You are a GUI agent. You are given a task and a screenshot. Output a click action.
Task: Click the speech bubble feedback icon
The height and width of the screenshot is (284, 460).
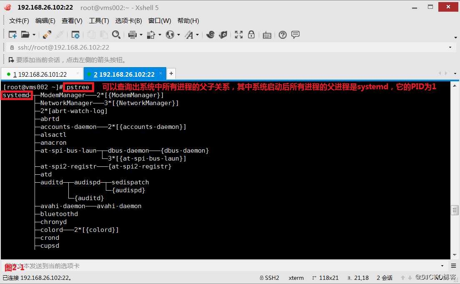click(295, 35)
